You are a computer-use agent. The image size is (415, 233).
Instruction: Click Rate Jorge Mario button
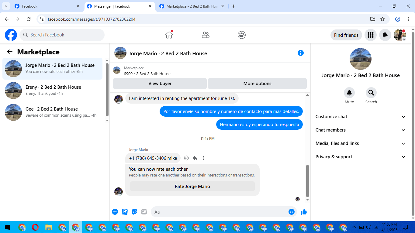click(192, 187)
